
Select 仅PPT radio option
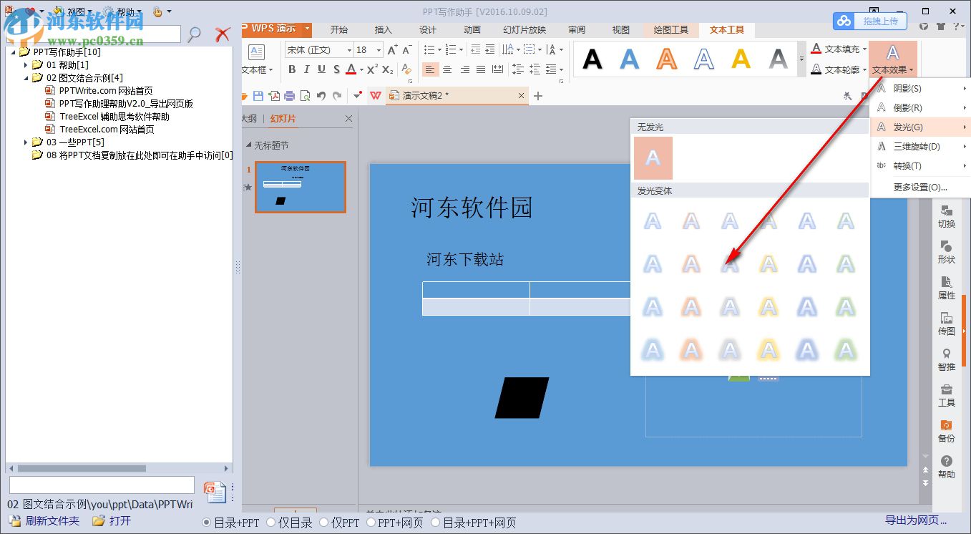point(339,523)
